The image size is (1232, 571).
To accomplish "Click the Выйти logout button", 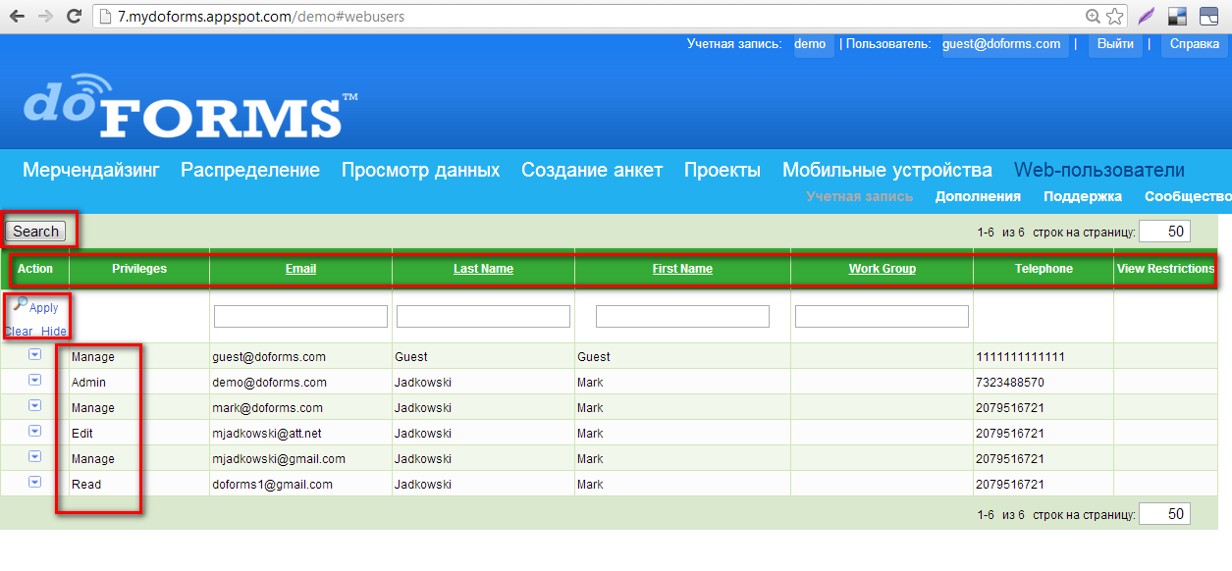I will (1115, 44).
